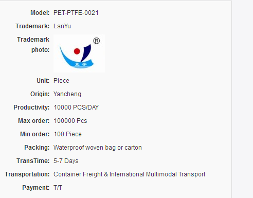Image resolution: width=253 pixels, height=198 pixels.
Task: Click the Container Freight transportation text
Action: pos(130,174)
